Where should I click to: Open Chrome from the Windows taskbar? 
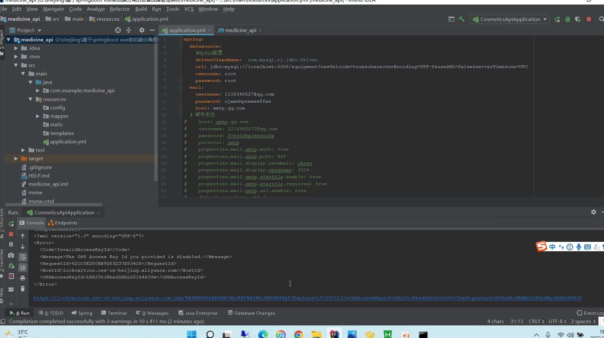click(298, 334)
